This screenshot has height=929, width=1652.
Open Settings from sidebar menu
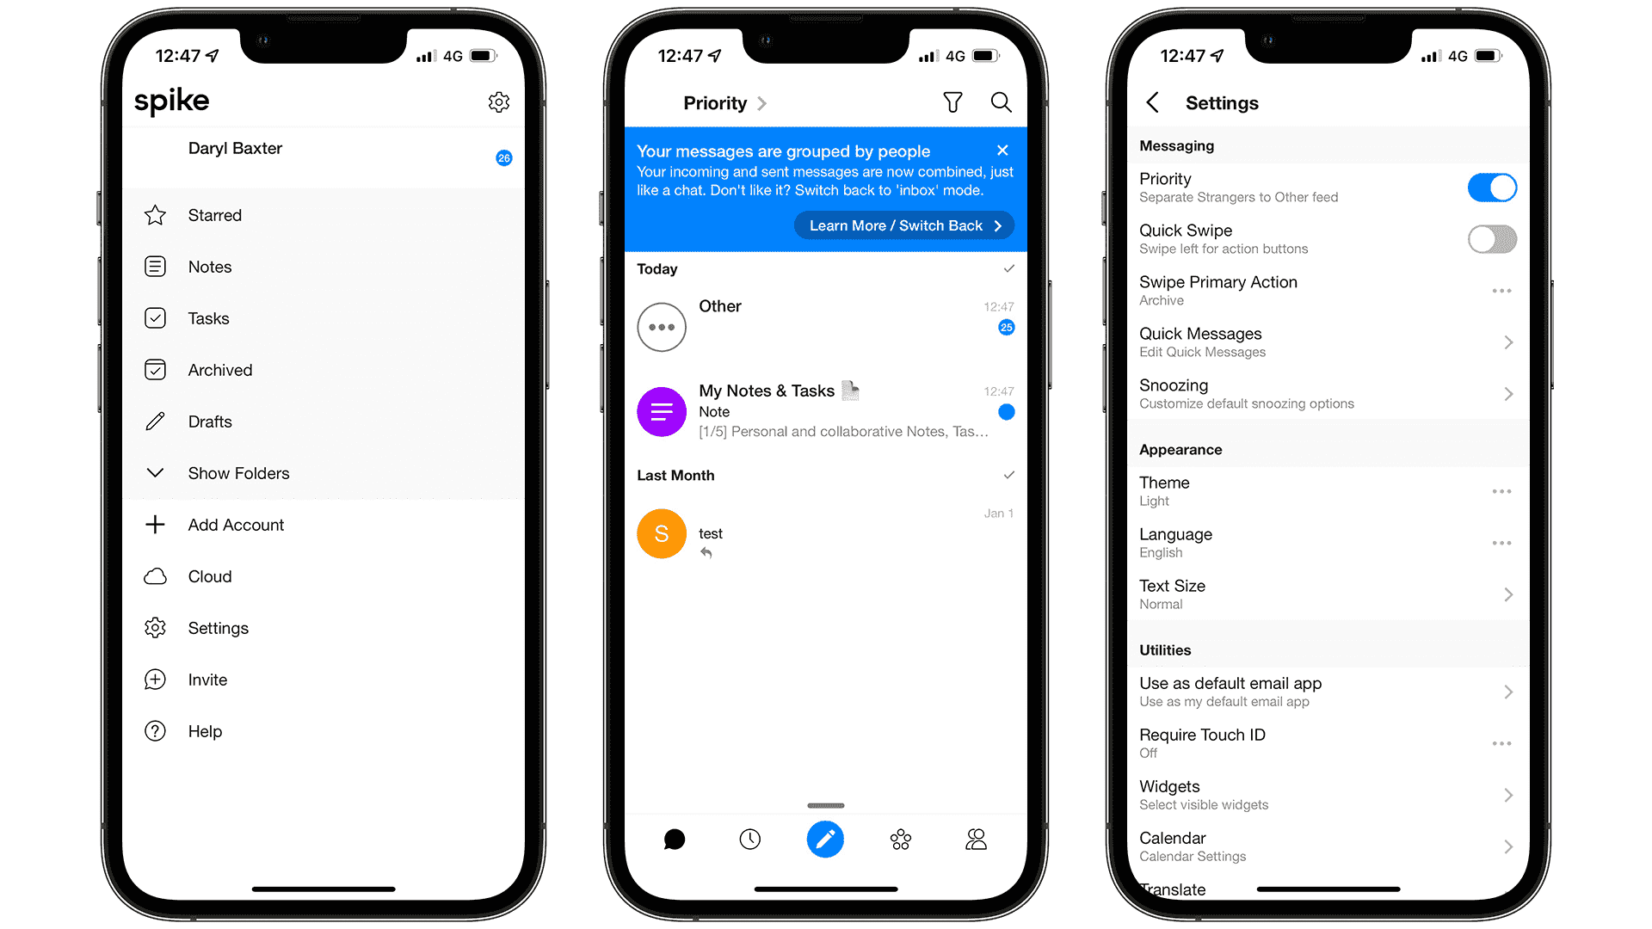coord(216,627)
